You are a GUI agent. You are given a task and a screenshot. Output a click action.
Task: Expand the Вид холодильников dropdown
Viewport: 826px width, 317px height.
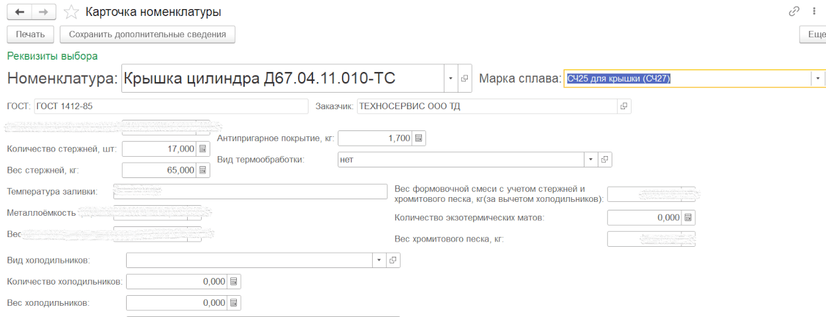(x=379, y=260)
